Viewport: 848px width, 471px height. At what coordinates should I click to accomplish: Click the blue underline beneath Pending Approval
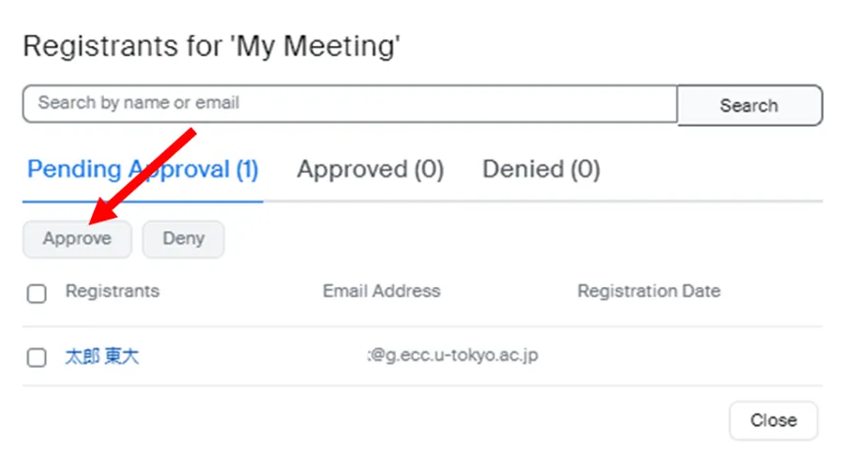143,201
